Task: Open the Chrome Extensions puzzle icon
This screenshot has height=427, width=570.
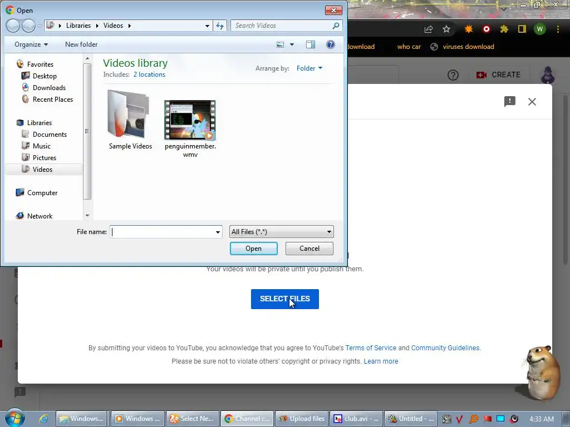Action: (504, 29)
